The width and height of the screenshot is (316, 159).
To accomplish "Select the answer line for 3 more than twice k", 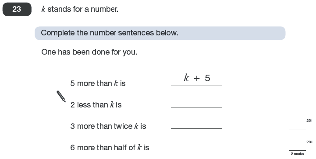I will [196, 128].
